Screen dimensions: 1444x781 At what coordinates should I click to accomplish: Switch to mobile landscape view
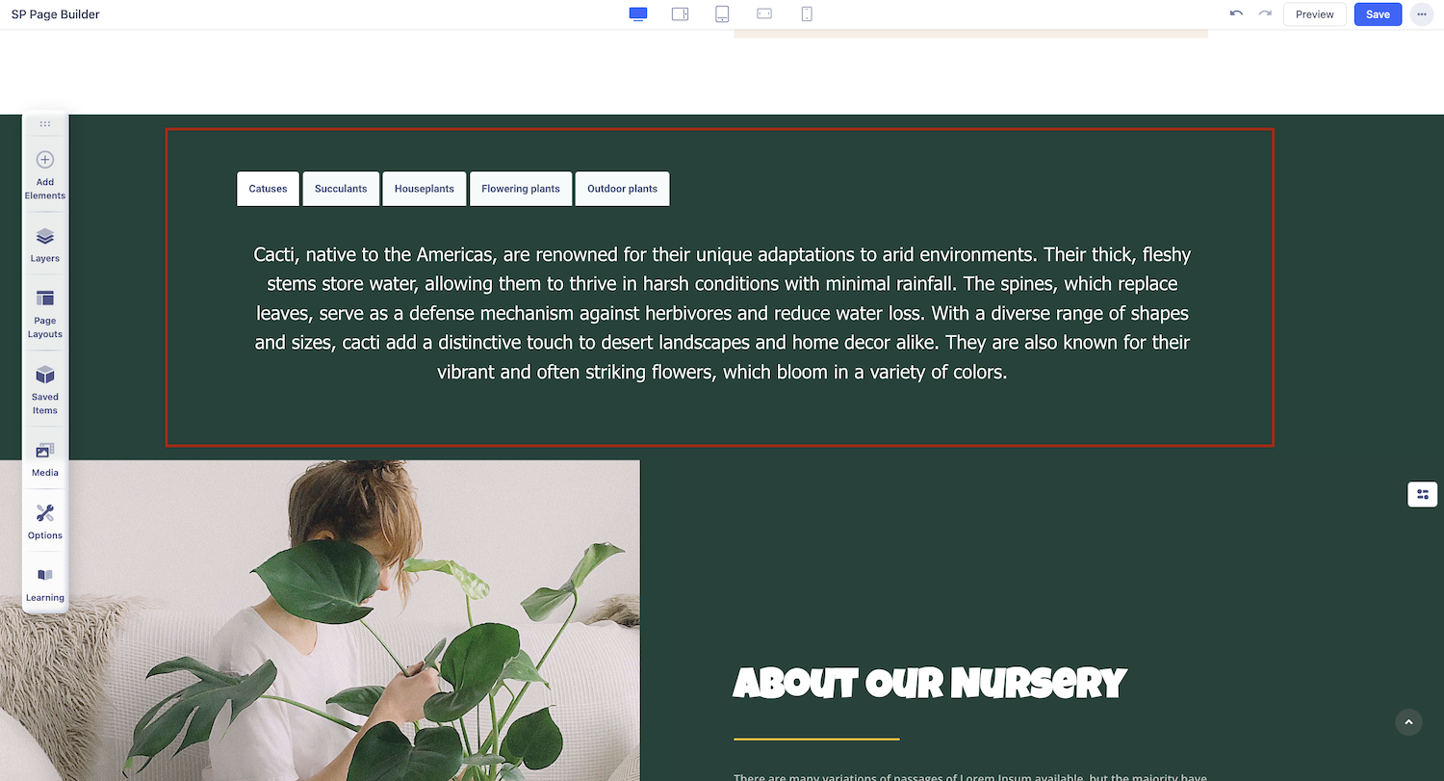[764, 14]
